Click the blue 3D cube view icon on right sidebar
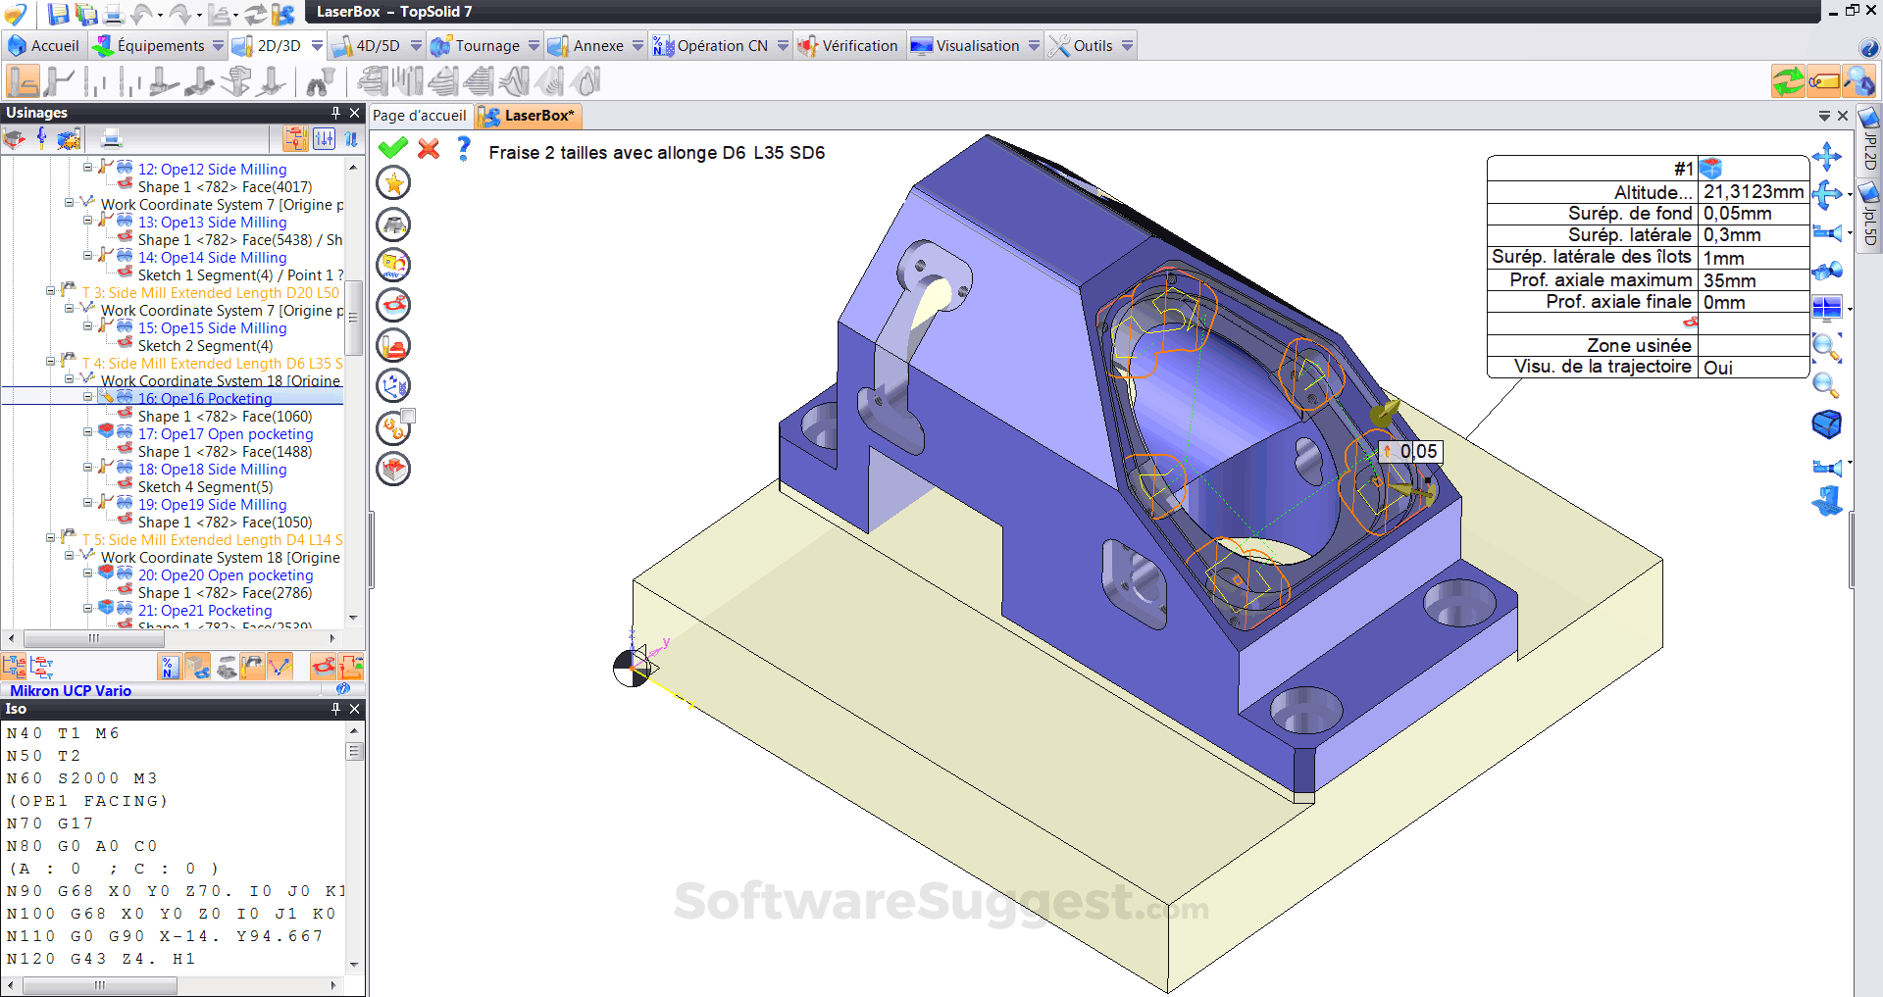This screenshot has height=997, width=1883. pos(1826,424)
